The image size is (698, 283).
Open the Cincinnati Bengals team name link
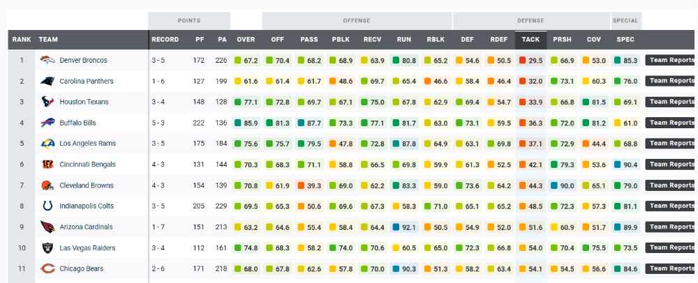tap(88, 165)
